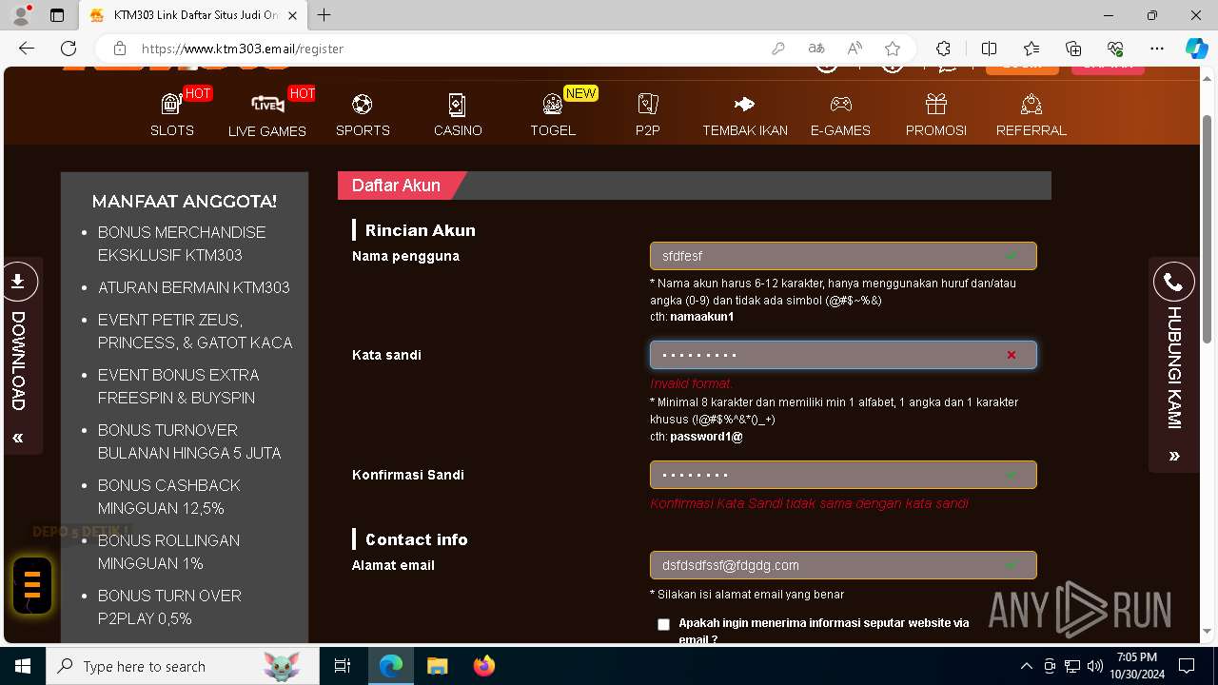Open the browser profile icon

pos(21,15)
